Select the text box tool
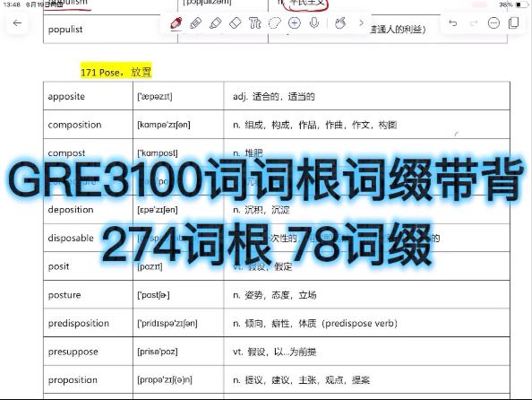The width and height of the screenshot is (532, 400). click(254, 23)
